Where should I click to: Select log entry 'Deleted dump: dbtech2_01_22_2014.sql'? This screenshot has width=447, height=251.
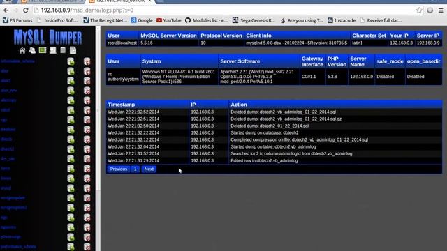[270, 125]
